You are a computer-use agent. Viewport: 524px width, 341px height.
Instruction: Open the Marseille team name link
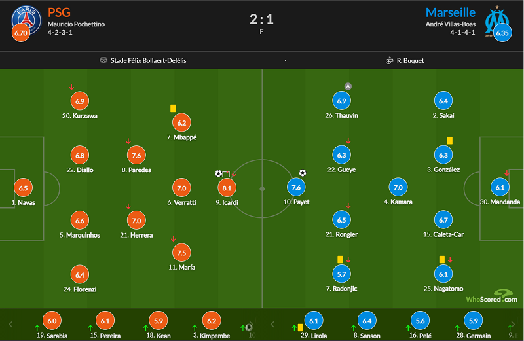(x=451, y=12)
